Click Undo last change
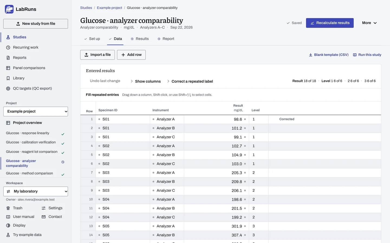Viewport: 390px width, 243px height. 105,81
